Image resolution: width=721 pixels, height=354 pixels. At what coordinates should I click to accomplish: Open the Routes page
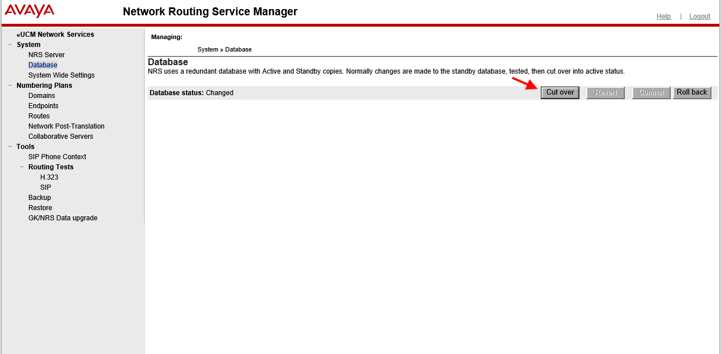(x=39, y=116)
